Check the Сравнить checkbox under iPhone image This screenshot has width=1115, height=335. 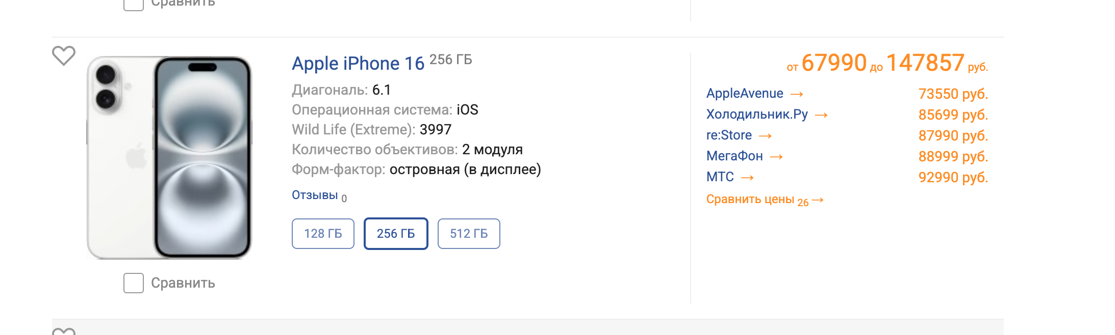click(x=134, y=283)
